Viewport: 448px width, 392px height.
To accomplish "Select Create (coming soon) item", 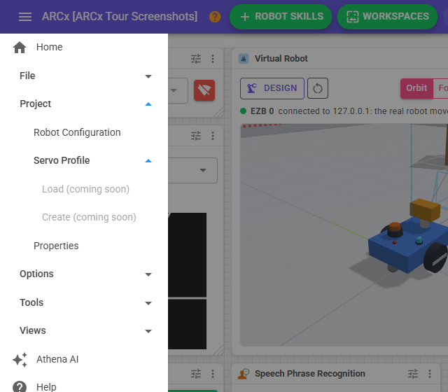I will (x=89, y=217).
